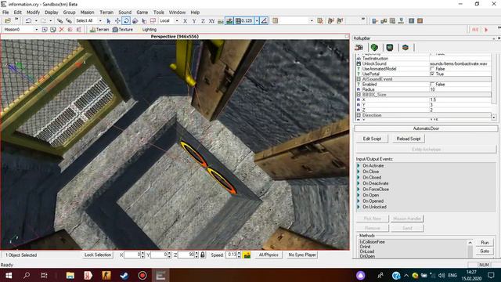501x282 pixels.
Task: Constrain movement to Z axis
Action: 203,21
